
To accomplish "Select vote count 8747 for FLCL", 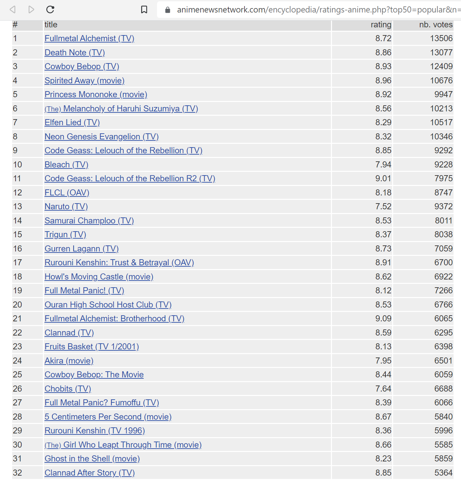I will tap(443, 193).
